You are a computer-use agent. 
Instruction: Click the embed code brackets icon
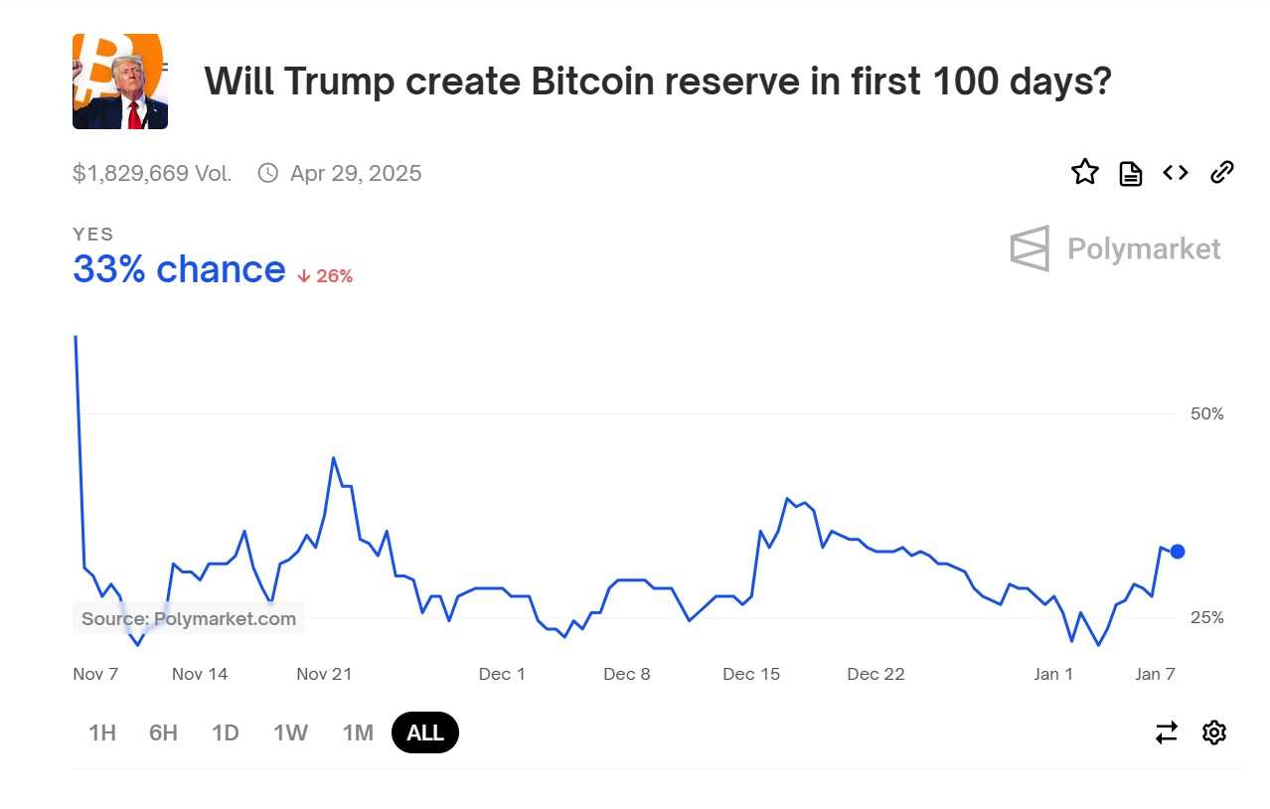click(1176, 173)
